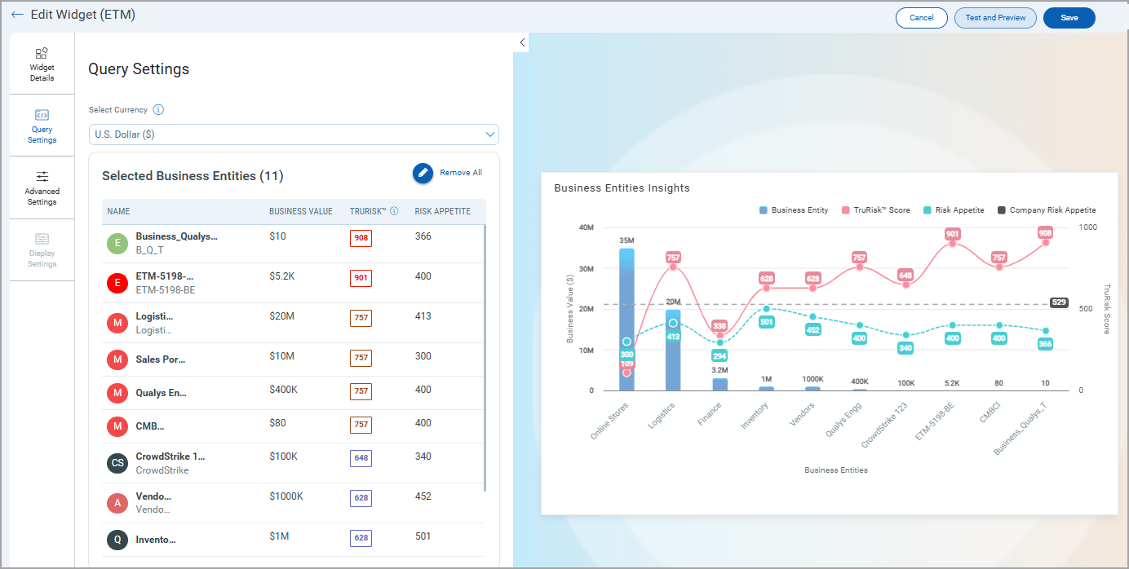Click the Display Settings tab in the sidebar
Viewport: 1129px width, 569px height.
[x=42, y=250]
